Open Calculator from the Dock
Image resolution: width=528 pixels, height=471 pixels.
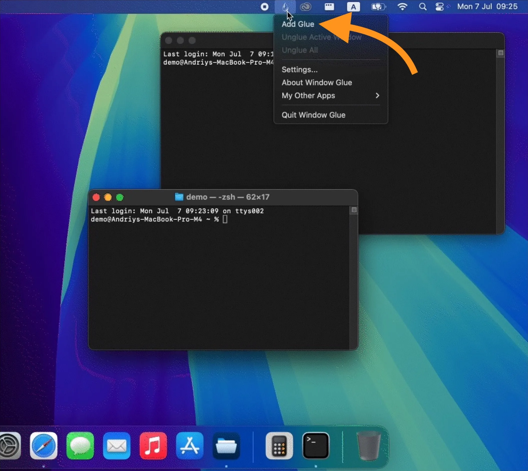pyautogui.click(x=279, y=446)
